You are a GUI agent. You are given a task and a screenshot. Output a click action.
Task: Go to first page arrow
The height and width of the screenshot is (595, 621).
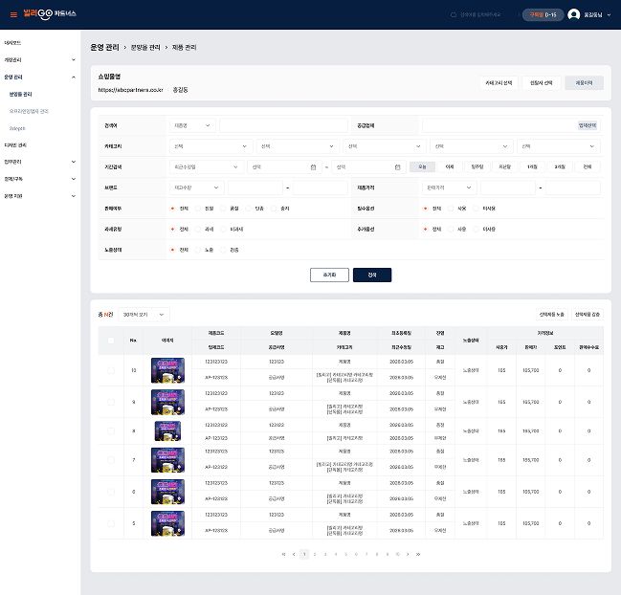tap(283, 554)
